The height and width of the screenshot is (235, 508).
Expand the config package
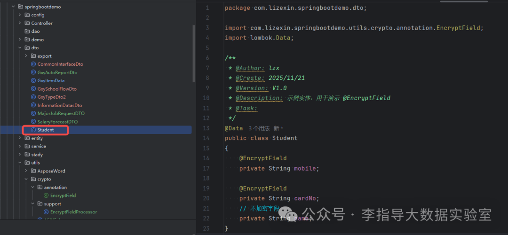point(20,15)
